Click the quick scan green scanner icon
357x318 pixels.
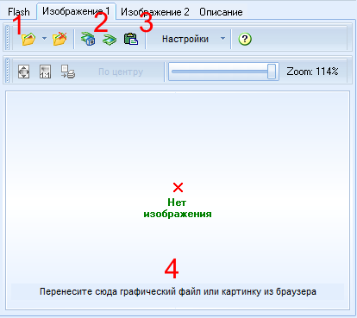(x=110, y=40)
